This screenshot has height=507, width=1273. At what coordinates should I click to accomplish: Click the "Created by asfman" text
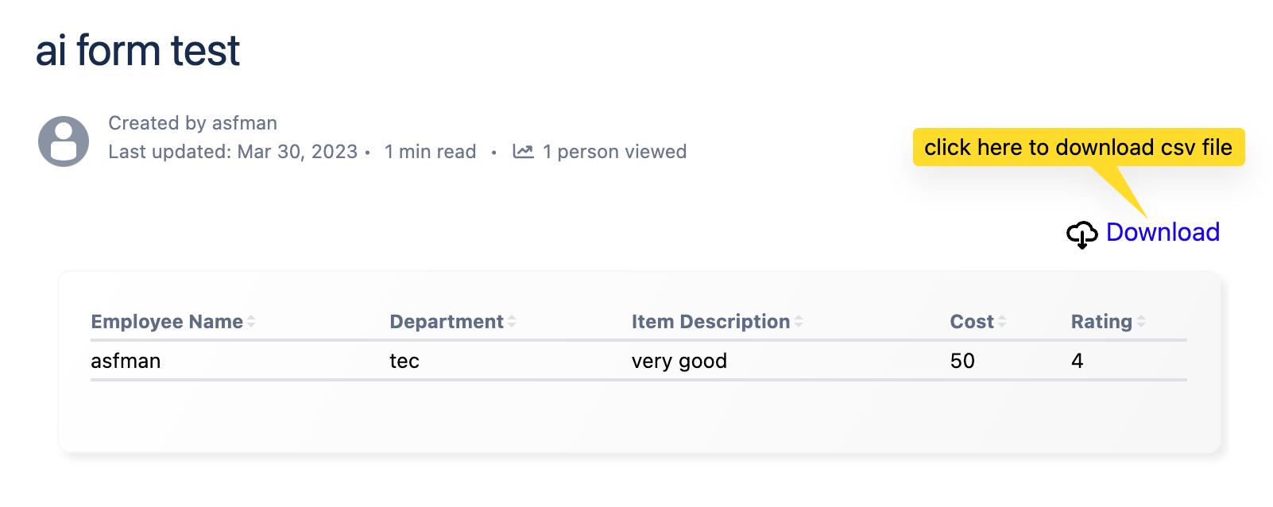coord(192,123)
